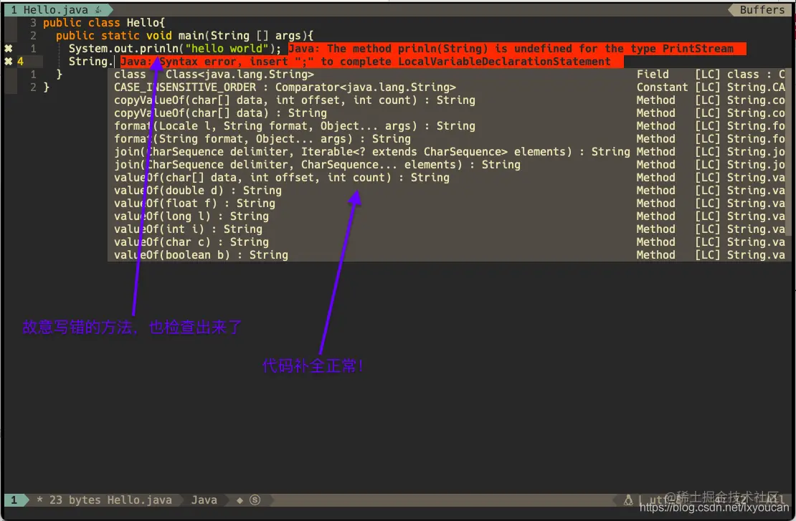Click '23 bytes Hello.java' in status line

tap(110, 500)
